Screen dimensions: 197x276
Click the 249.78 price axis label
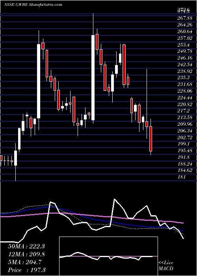coord(186,51)
